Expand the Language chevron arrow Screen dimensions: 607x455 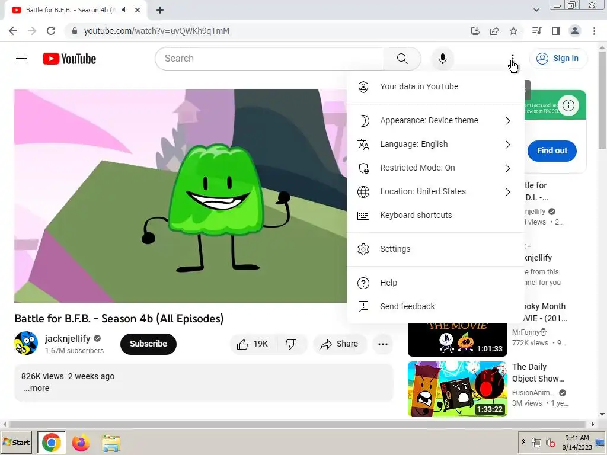click(x=508, y=145)
